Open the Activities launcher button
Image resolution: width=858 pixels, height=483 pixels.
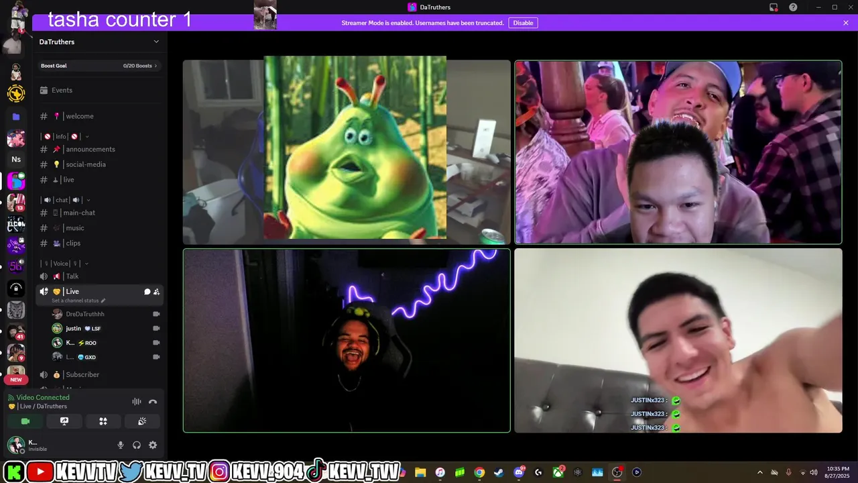(103, 421)
